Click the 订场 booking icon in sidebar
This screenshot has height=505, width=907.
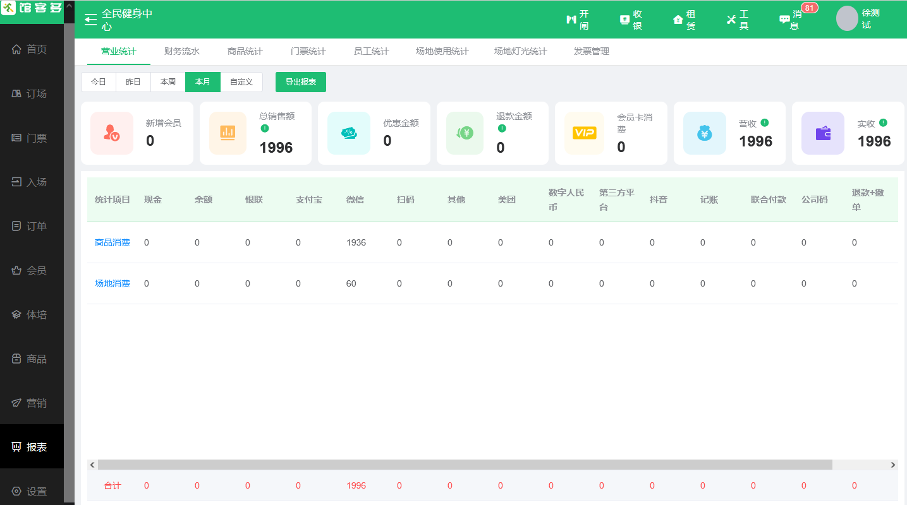pos(16,93)
